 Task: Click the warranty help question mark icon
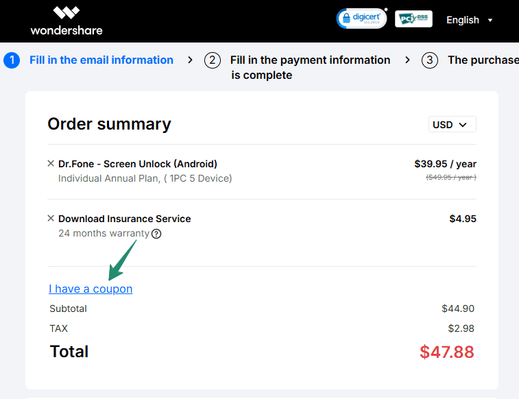156,234
